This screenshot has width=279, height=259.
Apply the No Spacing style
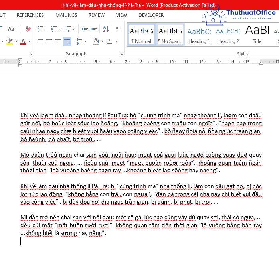pyautogui.click(x=170, y=35)
